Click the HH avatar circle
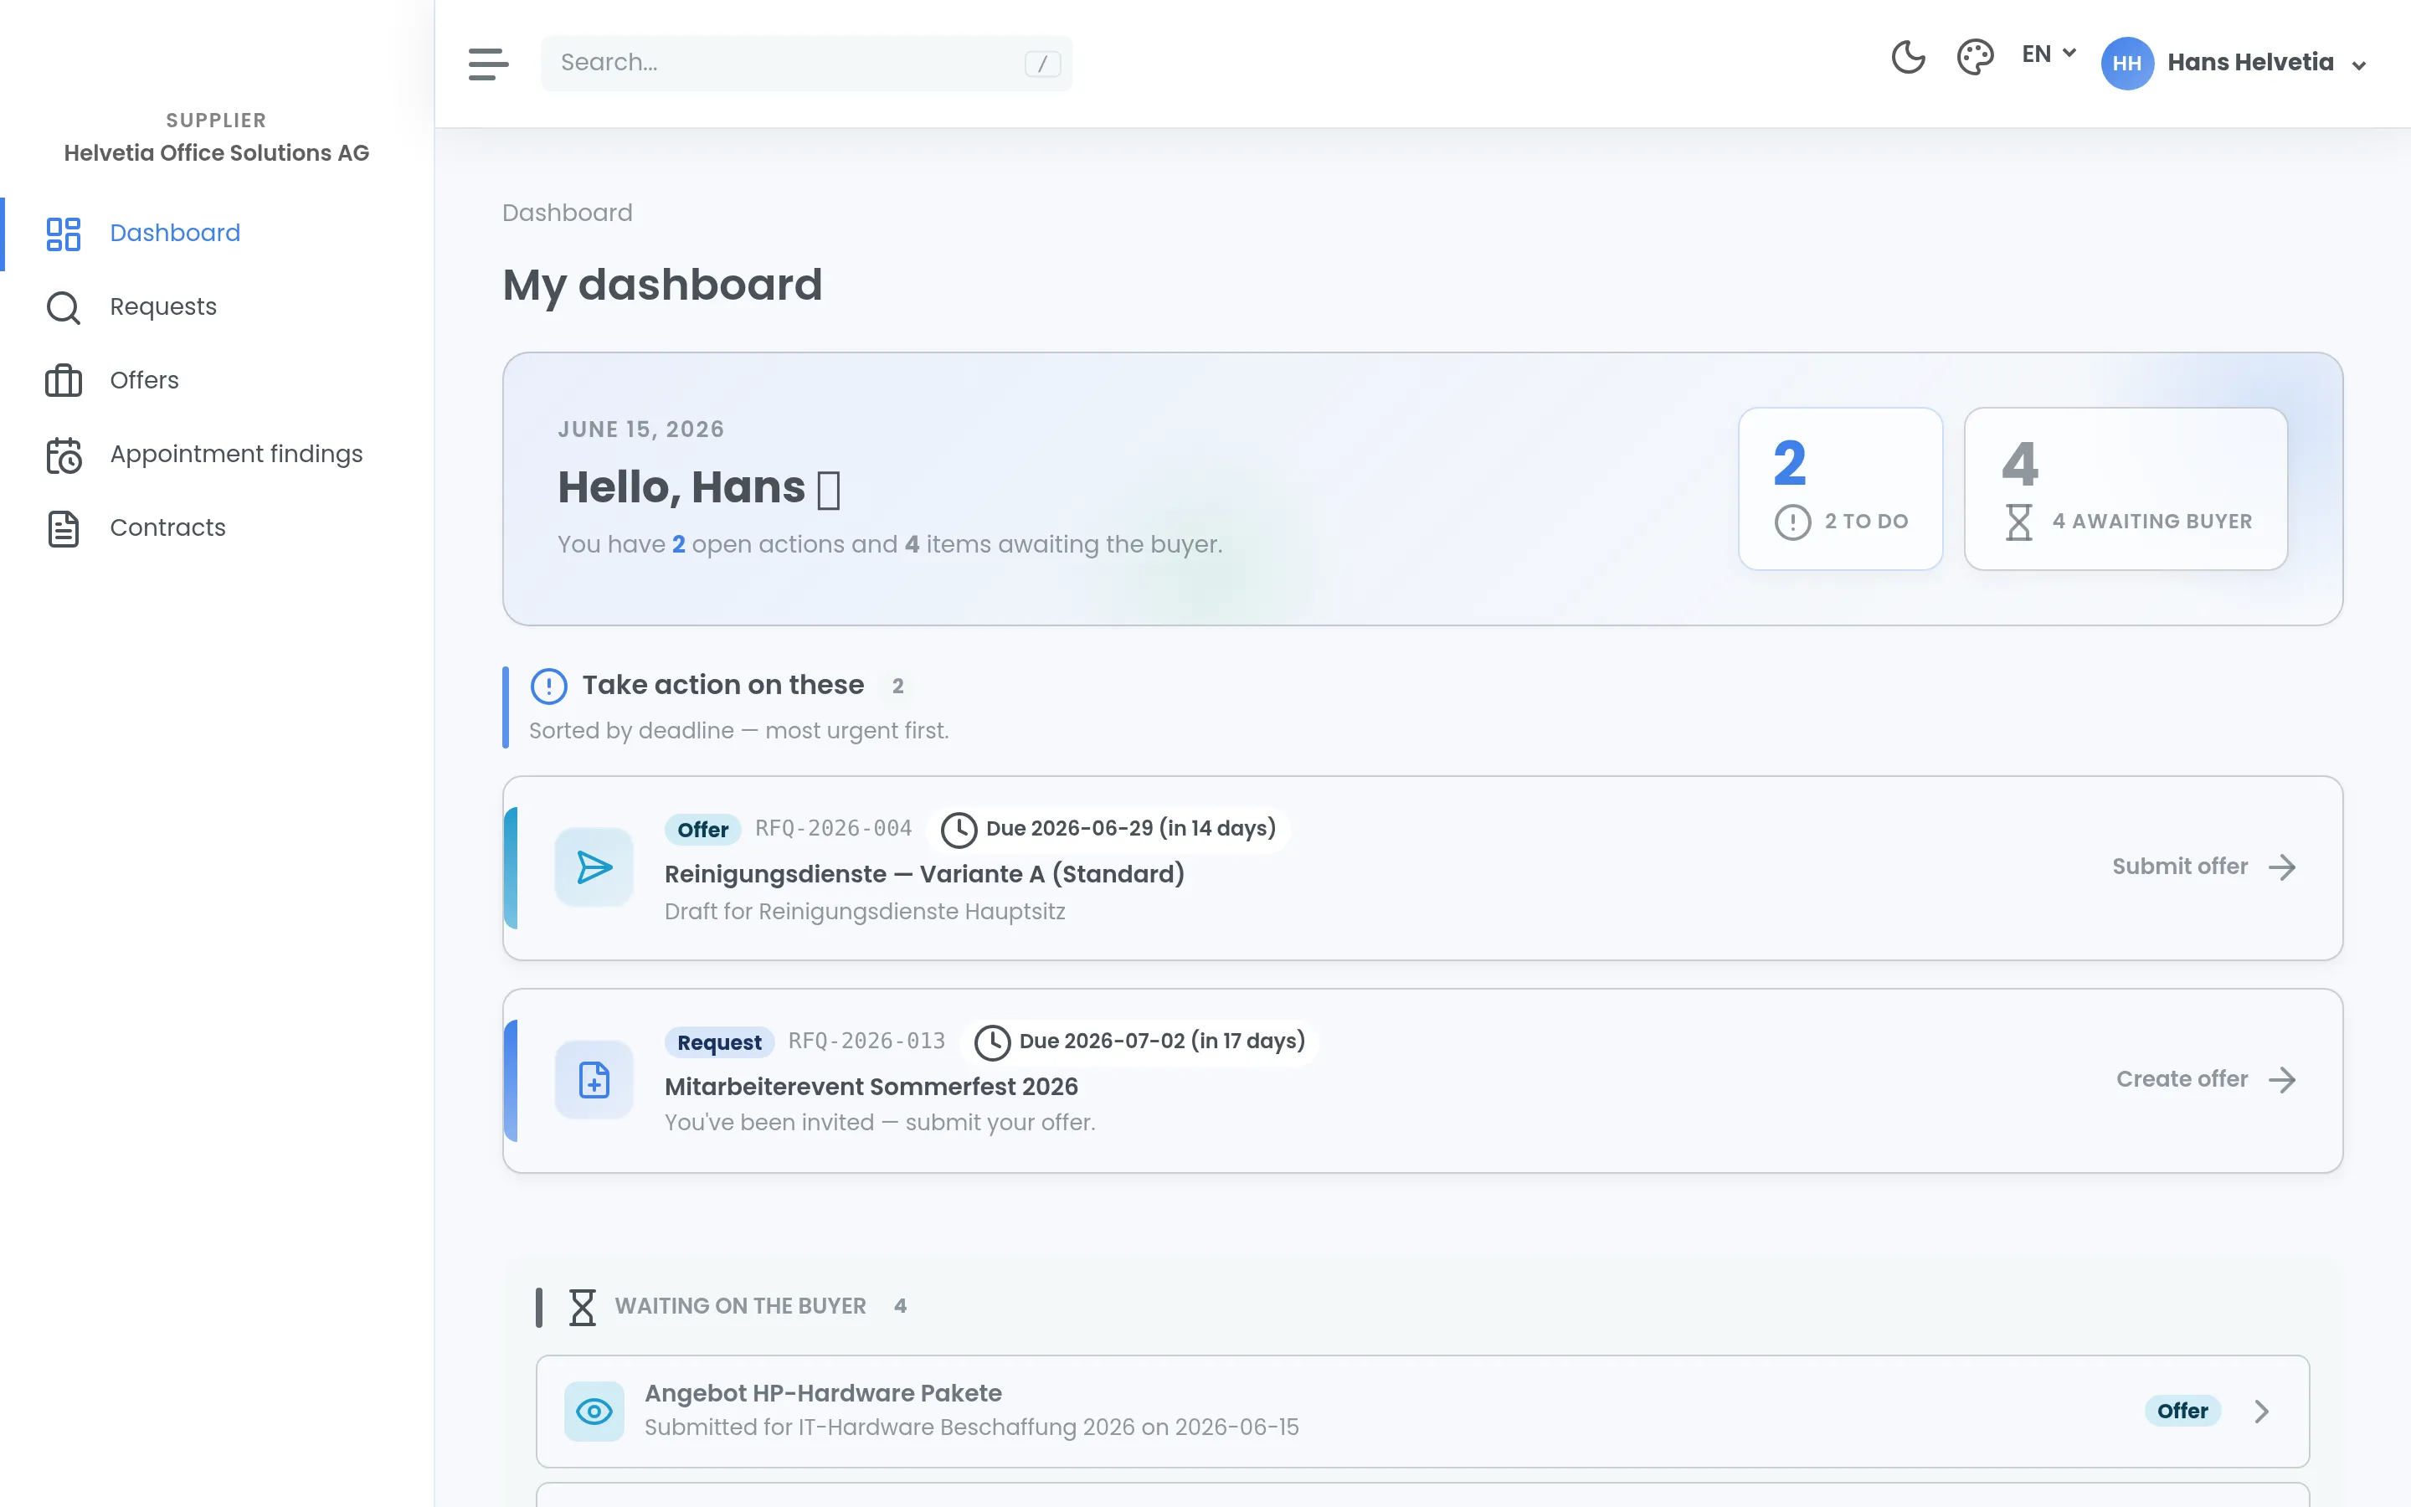Screen dimensions: 2411x1507 [x=2127, y=63]
